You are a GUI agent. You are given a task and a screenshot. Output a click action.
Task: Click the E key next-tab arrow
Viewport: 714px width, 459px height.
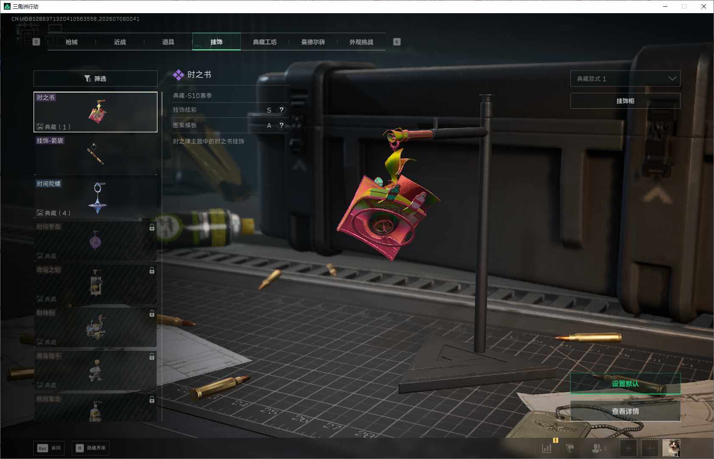coord(397,42)
